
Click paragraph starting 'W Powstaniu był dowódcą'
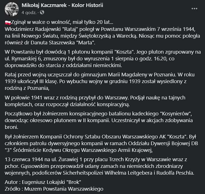[x=103, y=59]
